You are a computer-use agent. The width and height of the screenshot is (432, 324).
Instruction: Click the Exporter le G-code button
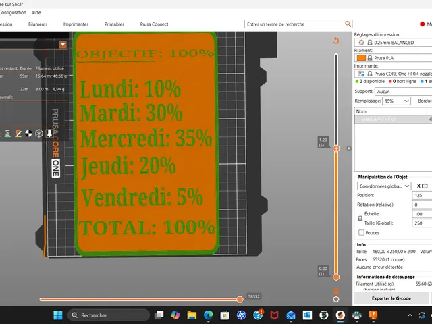[391, 298]
